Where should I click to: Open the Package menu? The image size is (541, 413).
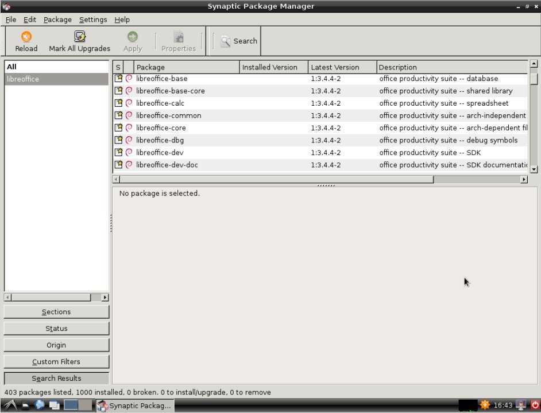pos(57,20)
